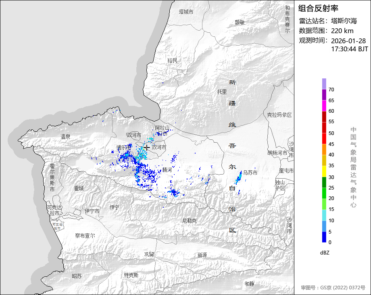This screenshot has width=371, height=295.
Task: Click the 观测时间 label
Action: (x=313, y=40)
